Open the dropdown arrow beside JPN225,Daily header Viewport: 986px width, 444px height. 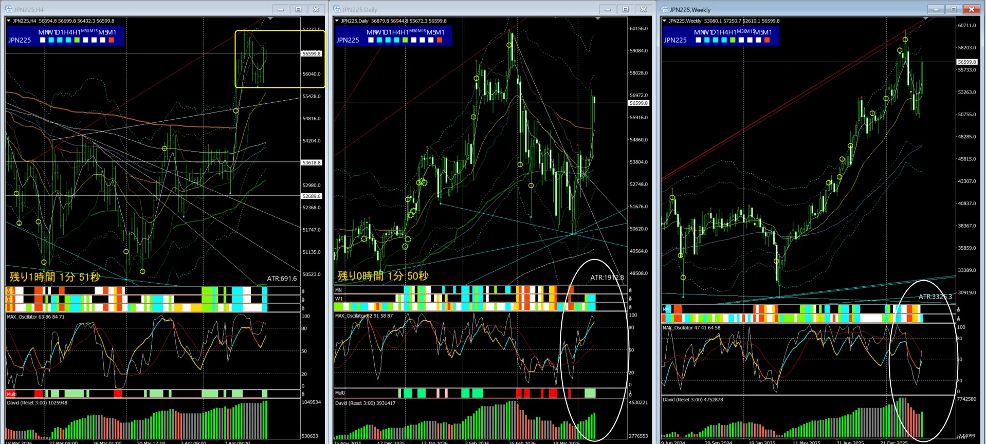click(x=337, y=21)
